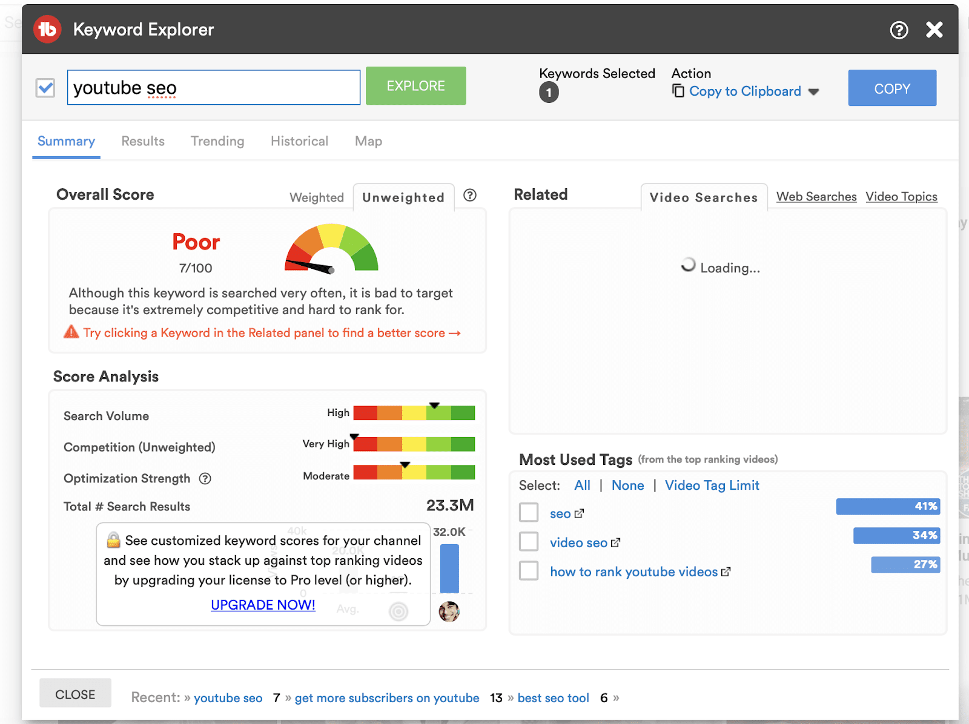Click the youtube seo keyword input field
Viewport: 969px width, 724px height.
[214, 88]
